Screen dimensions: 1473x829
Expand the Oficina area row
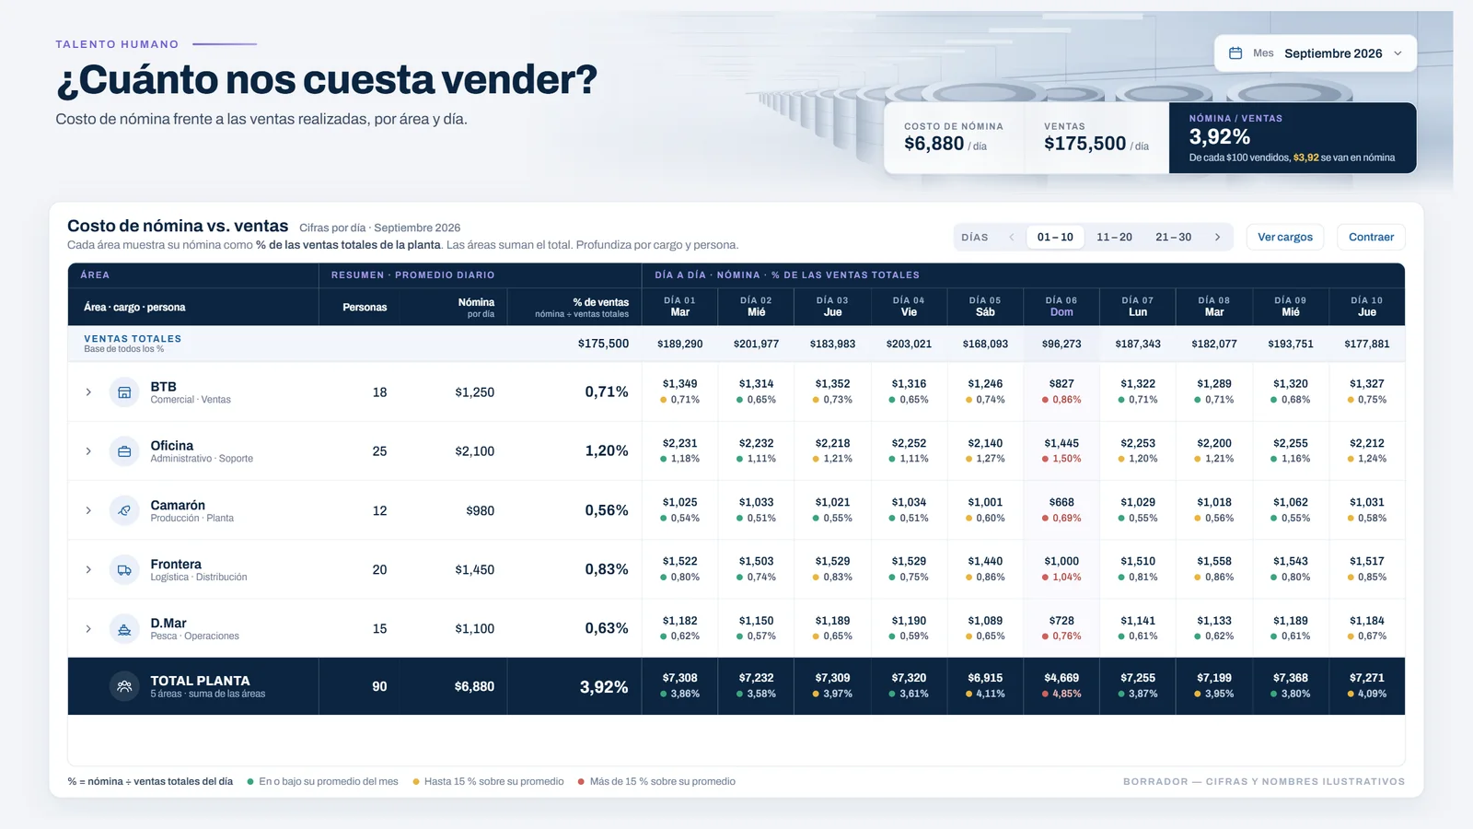coord(88,451)
